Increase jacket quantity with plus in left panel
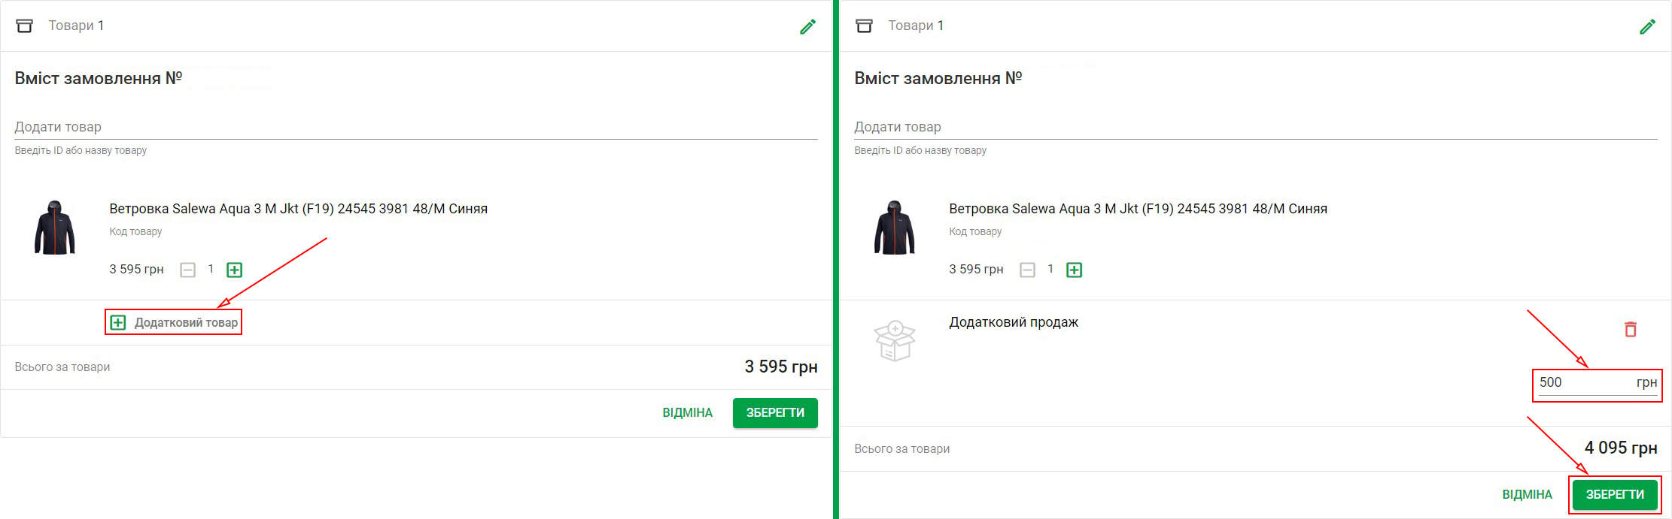The height and width of the screenshot is (519, 1672). [x=235, y=270]
